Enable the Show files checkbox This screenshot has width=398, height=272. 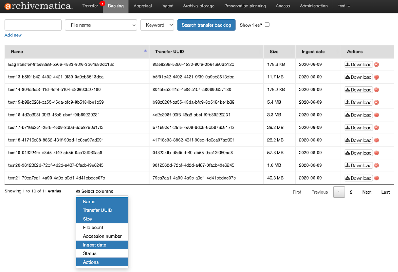pyautogui.click(x=267, y=25)
